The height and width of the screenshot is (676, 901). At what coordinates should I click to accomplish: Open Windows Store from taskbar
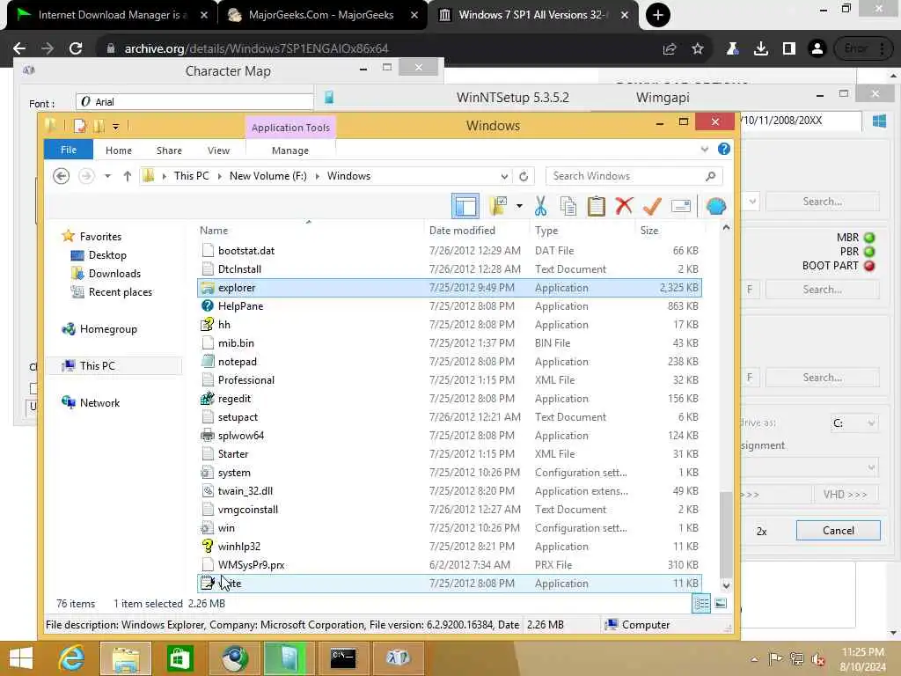(x=179, y=658)
